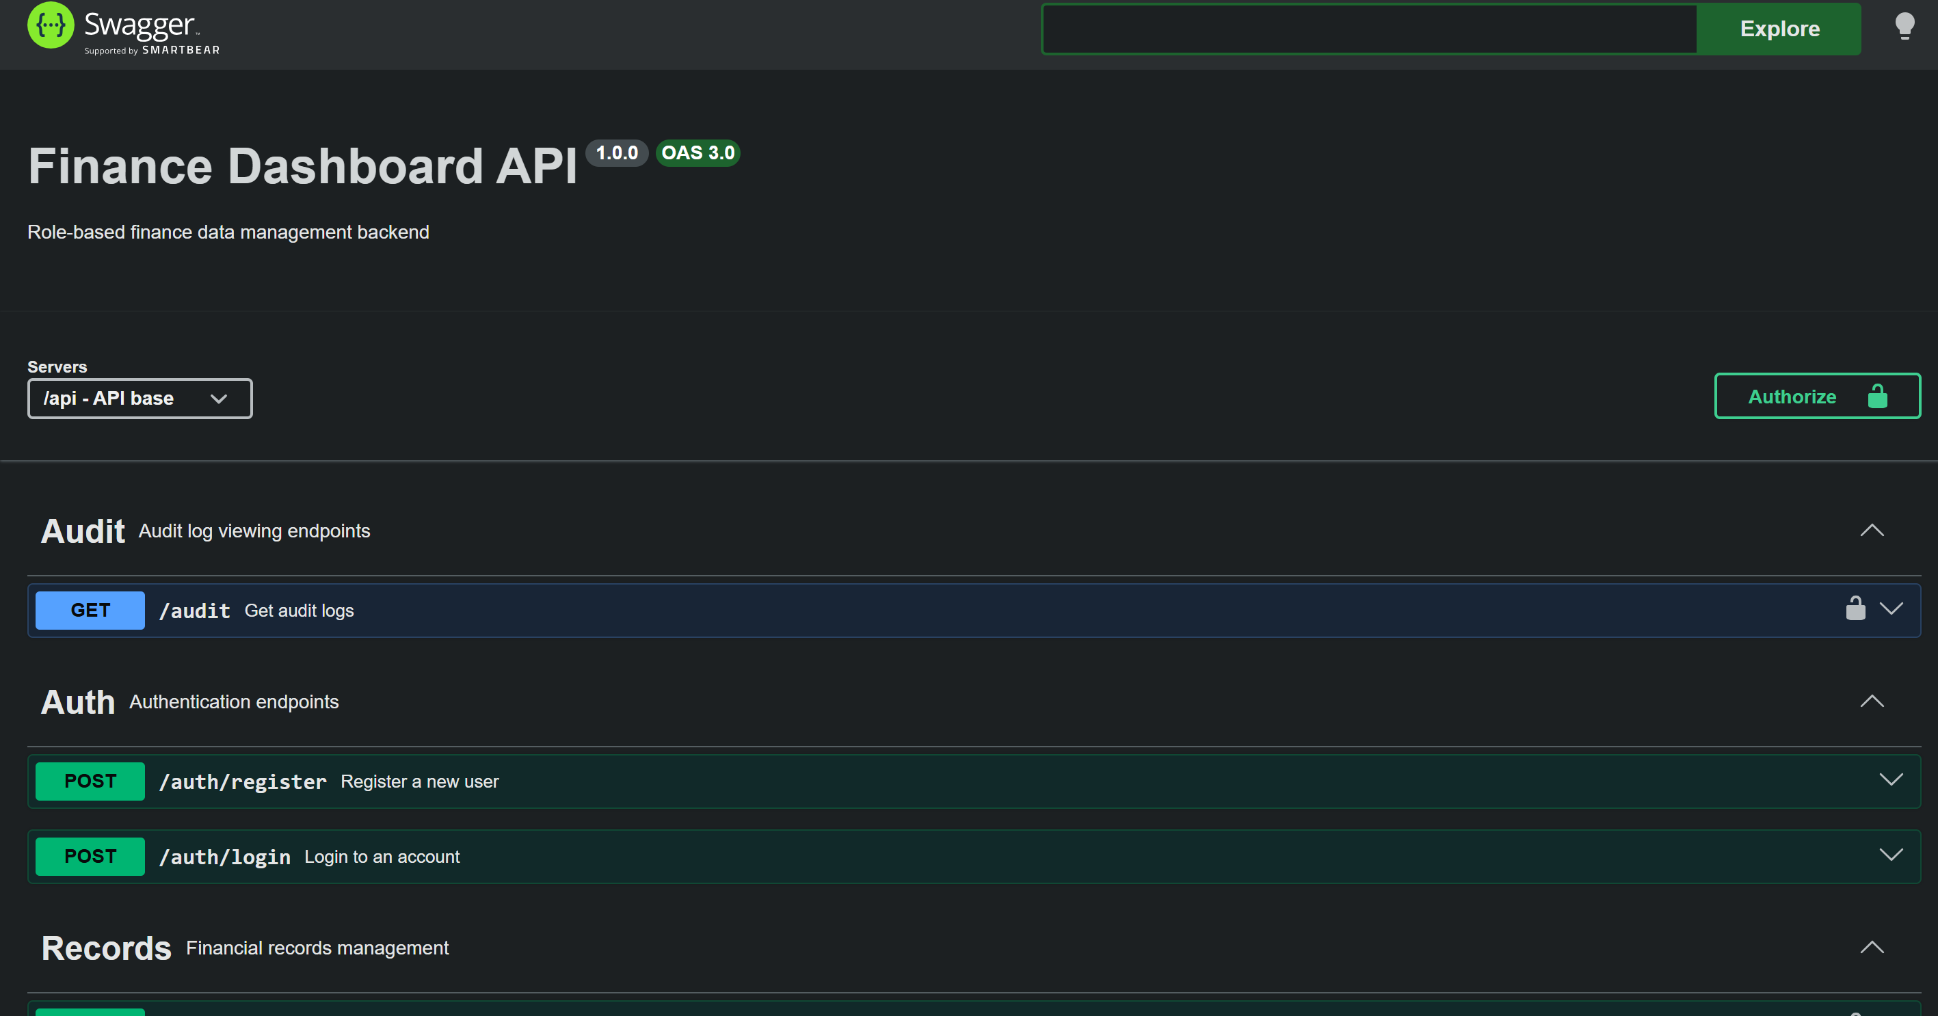
Task: Click the POST badge for /auth/register
Action: pos(90,781)
